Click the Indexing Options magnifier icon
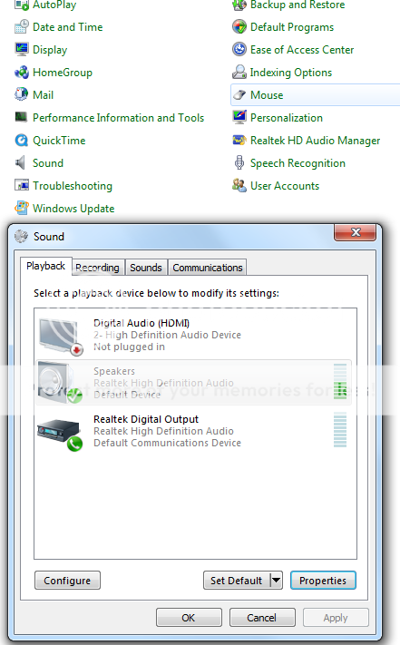400x645 pixels. point(239,72)
